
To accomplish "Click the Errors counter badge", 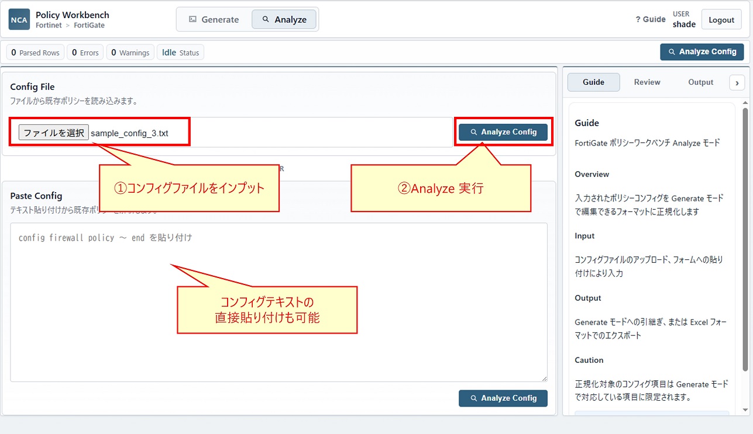I will (x=85, y=53).
